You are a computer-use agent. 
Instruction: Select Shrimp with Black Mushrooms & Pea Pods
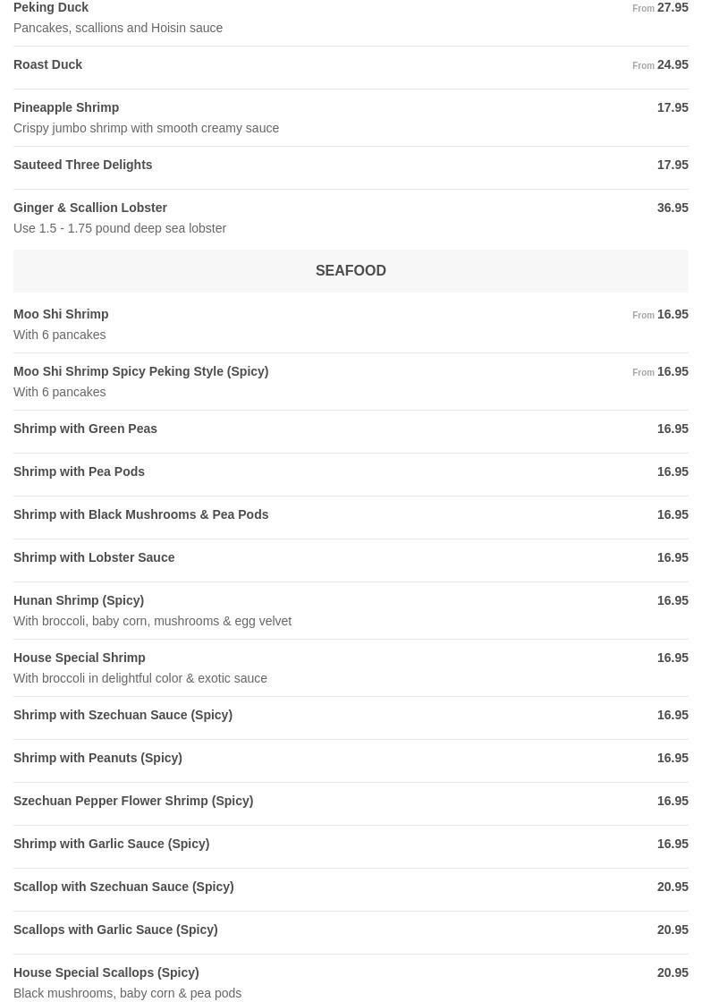(x=140, y=515)
